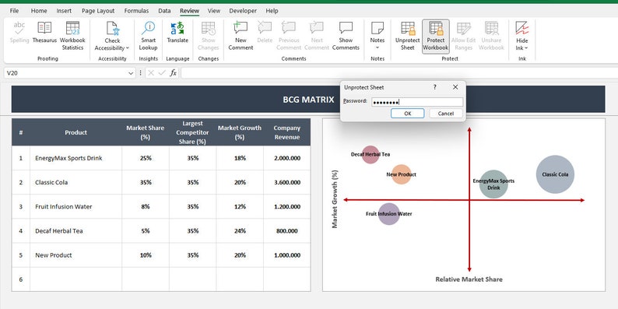Click the cell 'Fruit Infusion Water' in table

click(x=75, y=206)
